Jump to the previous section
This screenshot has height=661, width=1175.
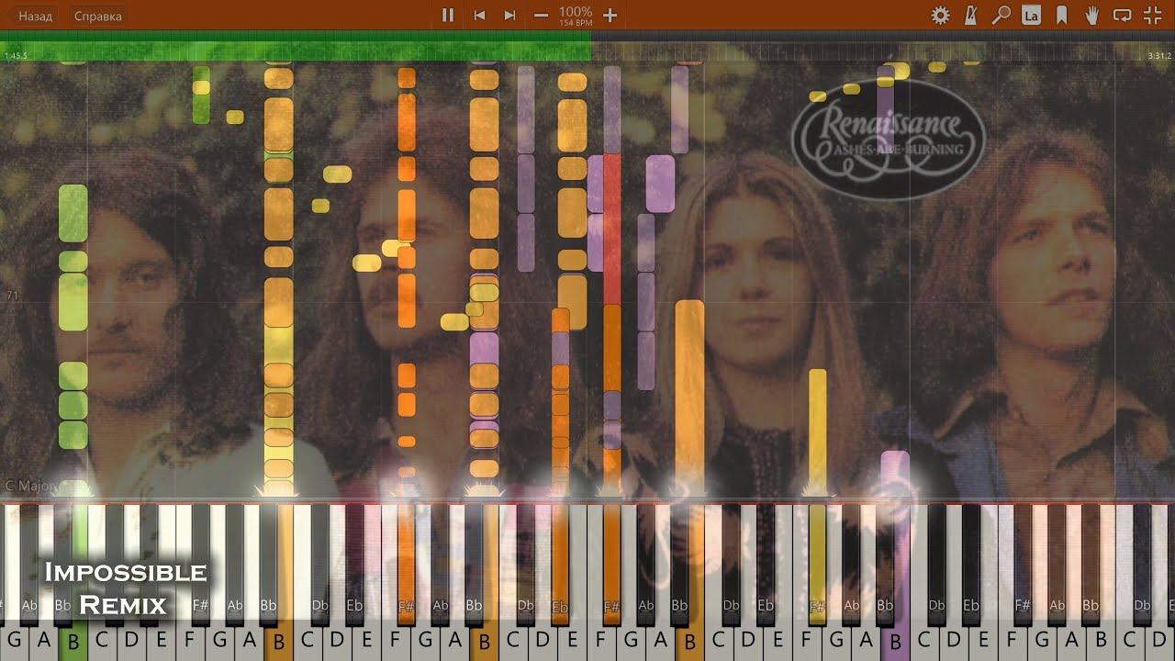(x=479, y=15)
